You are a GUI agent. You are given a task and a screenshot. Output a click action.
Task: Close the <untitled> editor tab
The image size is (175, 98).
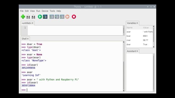33,23
